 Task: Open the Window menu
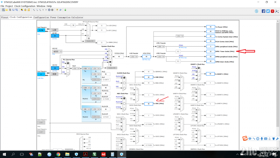[41, 6]
